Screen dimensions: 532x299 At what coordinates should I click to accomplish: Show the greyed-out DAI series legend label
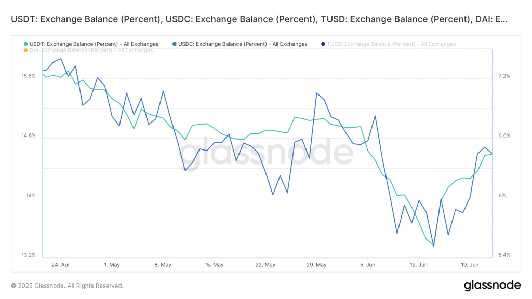[x=91, y=50]
